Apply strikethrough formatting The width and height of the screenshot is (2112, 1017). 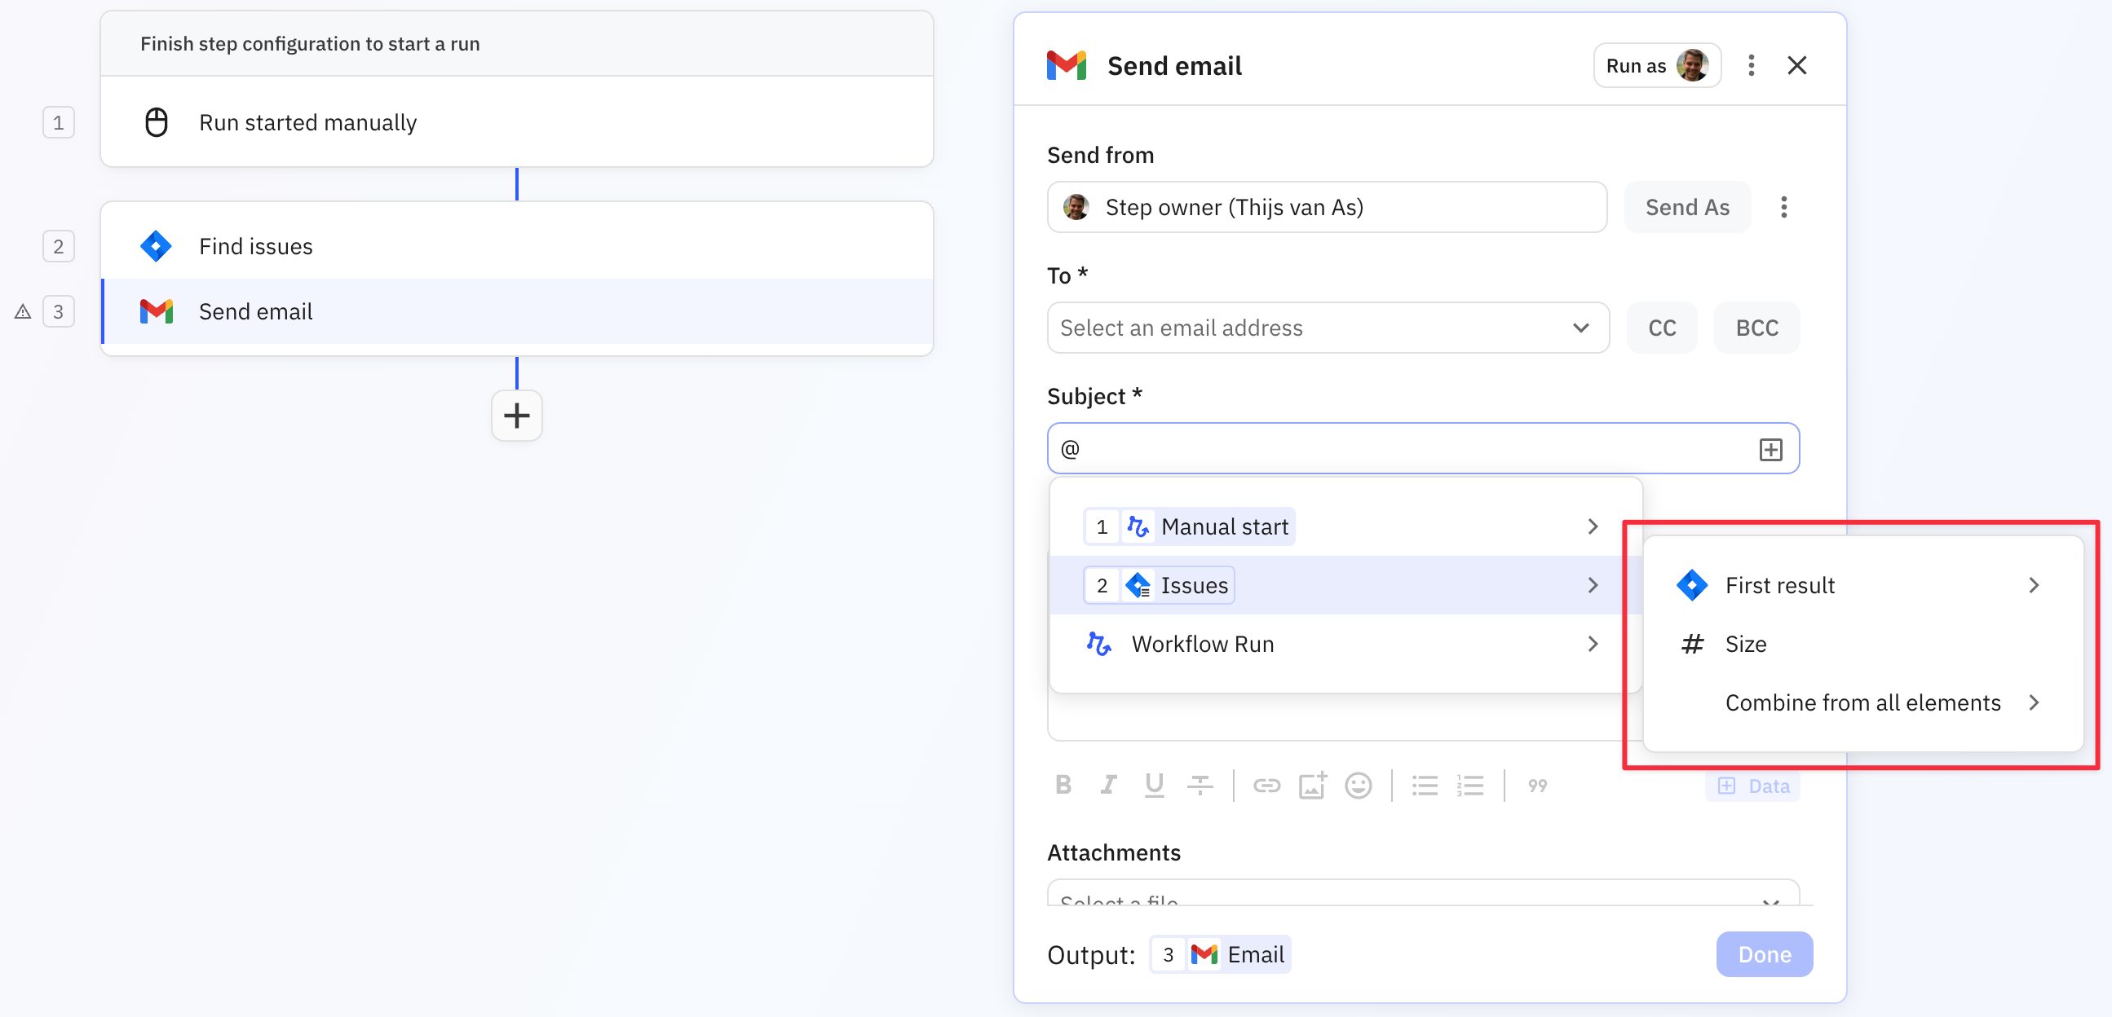coord(1200,785)
